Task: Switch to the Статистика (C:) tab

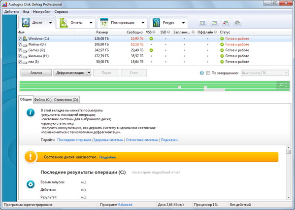Action: point(66,100)
